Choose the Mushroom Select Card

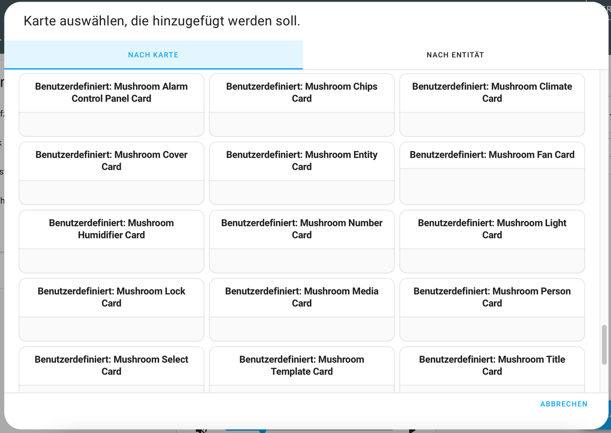pyautogui.click(x=112, y=369)
